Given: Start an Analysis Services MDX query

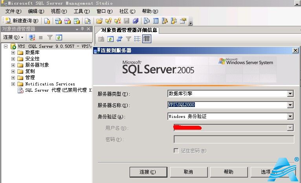Looking at the screenshot, I should [x=59, y=21].
